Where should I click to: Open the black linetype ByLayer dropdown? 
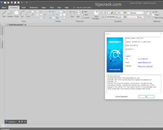[x=122, y=17]
